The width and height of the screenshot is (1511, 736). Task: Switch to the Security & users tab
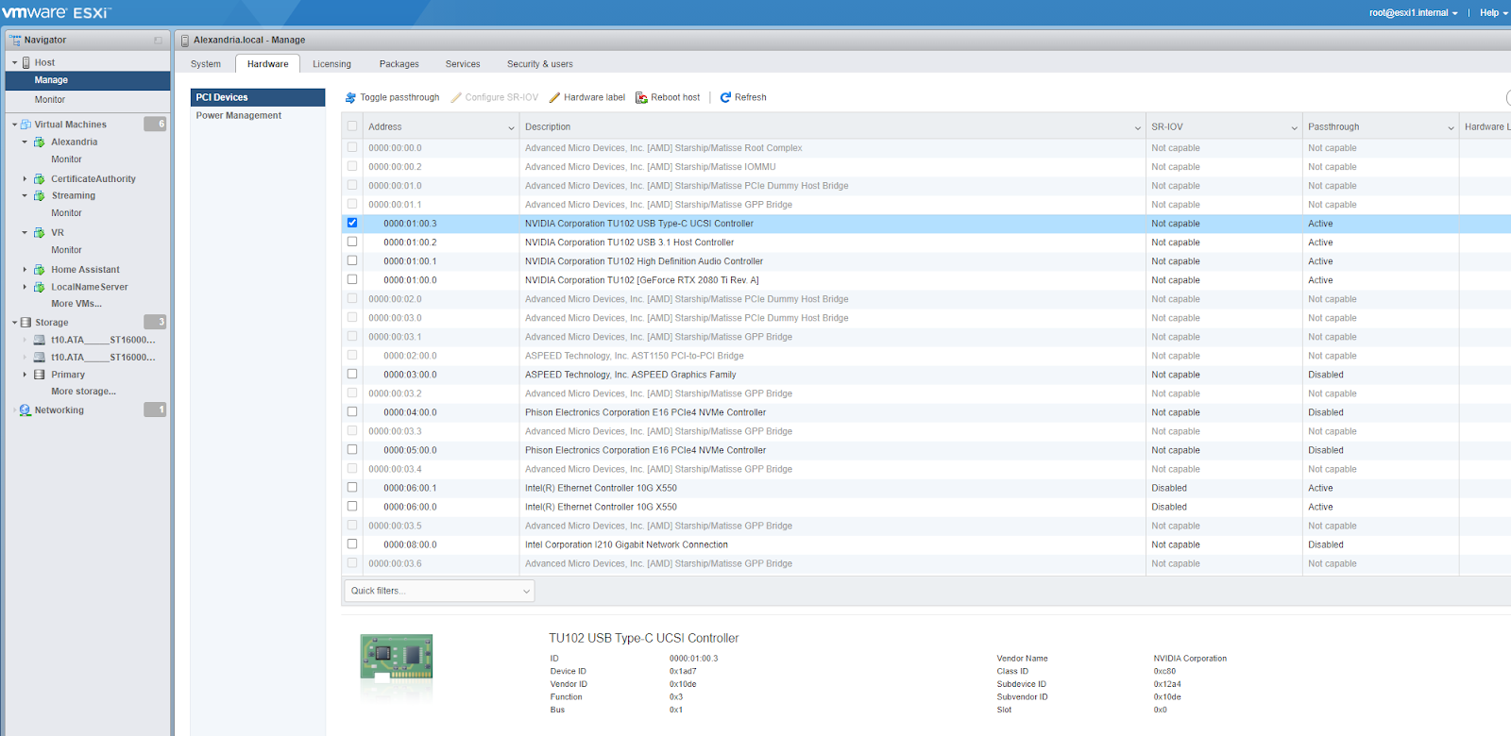point(540,64)
